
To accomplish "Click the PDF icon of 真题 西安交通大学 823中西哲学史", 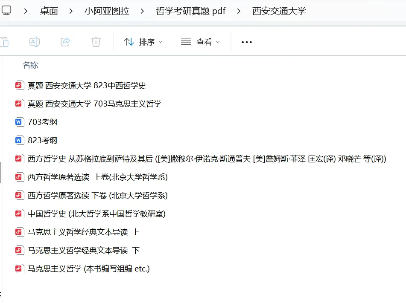I will click(x=19, y=85).
